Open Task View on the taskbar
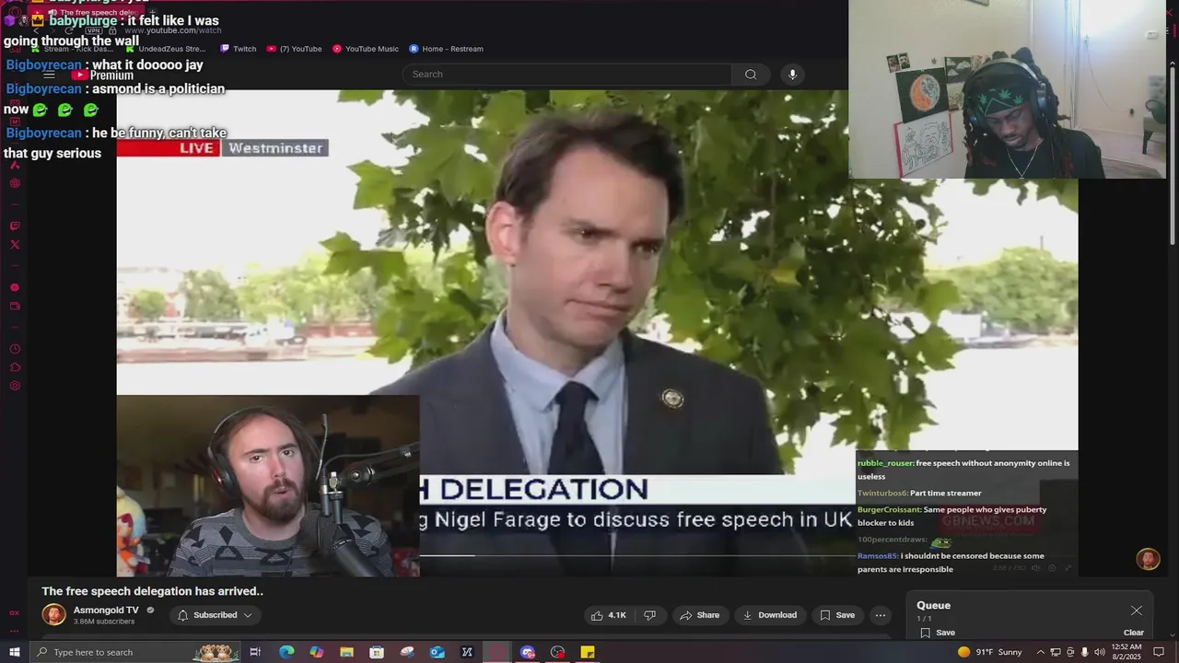 pyautogui.click(x=255, y=652)
